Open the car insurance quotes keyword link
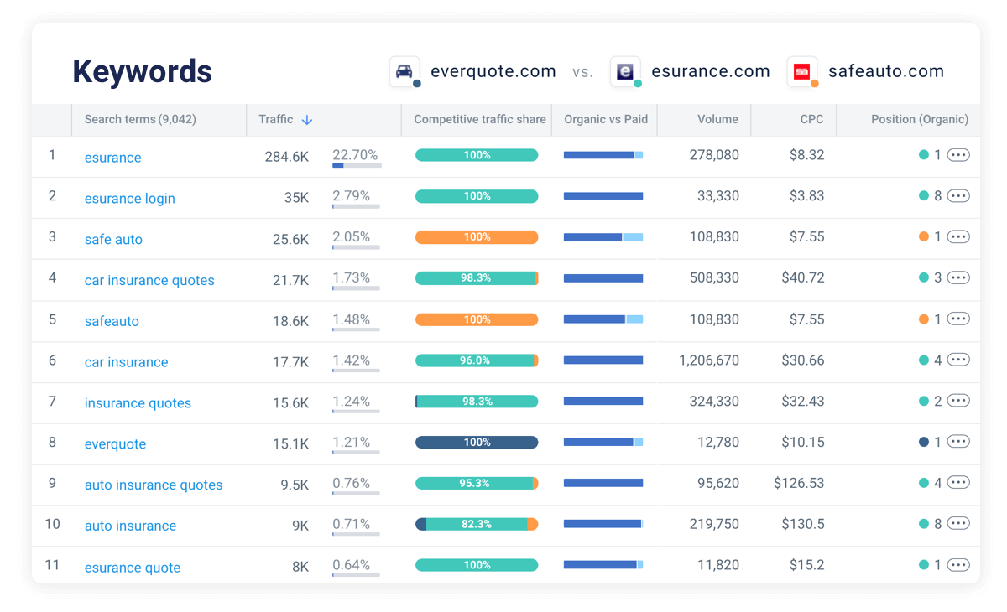Screen dimensions: 1007x612 (149, 280)
